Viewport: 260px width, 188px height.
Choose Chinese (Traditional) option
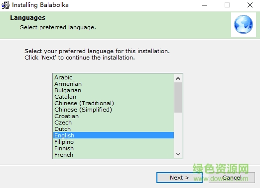114,103
